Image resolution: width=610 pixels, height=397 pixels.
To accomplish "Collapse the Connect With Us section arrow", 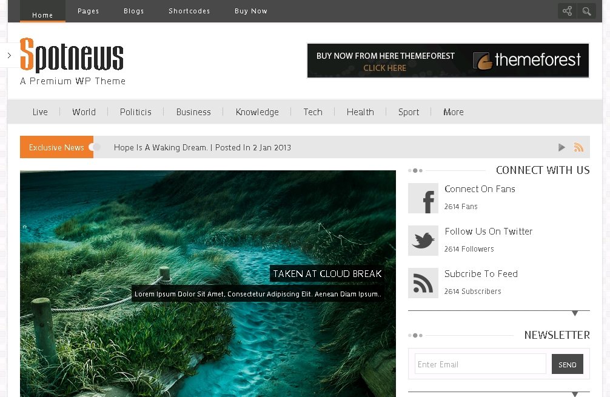I will (575, 313).
